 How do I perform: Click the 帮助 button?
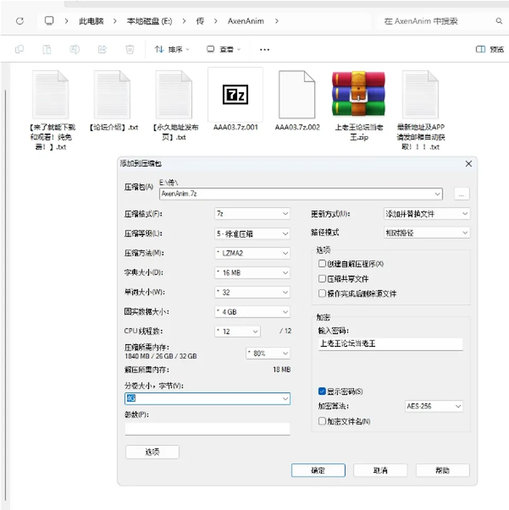coord(443,470)
